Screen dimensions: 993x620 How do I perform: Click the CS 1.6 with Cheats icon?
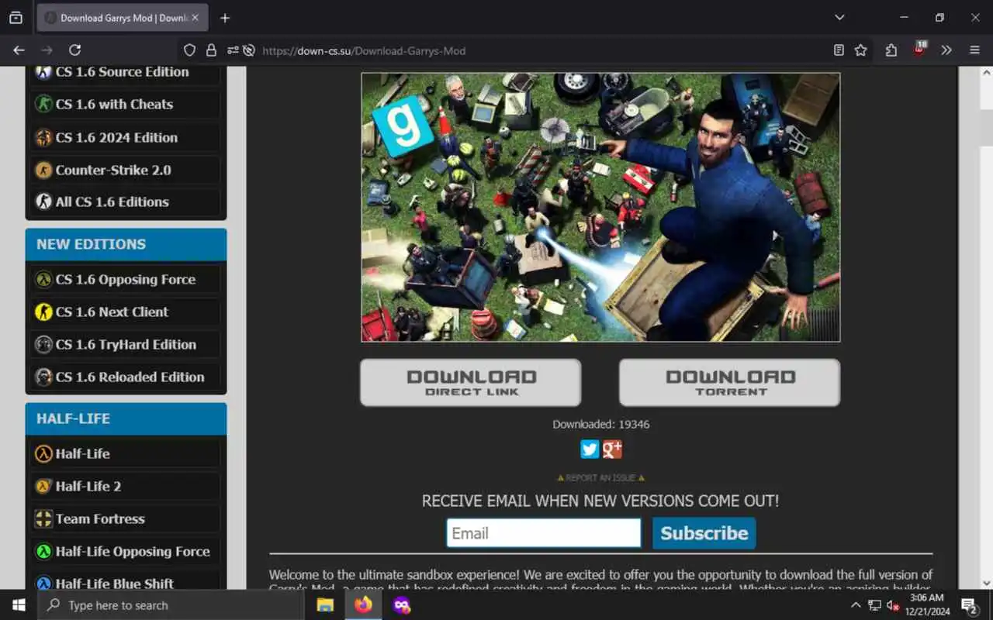43,104
